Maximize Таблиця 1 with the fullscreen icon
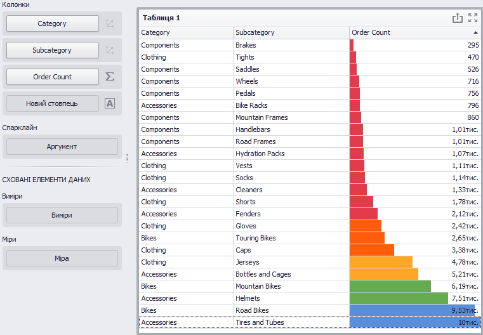Image resolution: width=483 pixels, height=335 pixels. point(473,18)
